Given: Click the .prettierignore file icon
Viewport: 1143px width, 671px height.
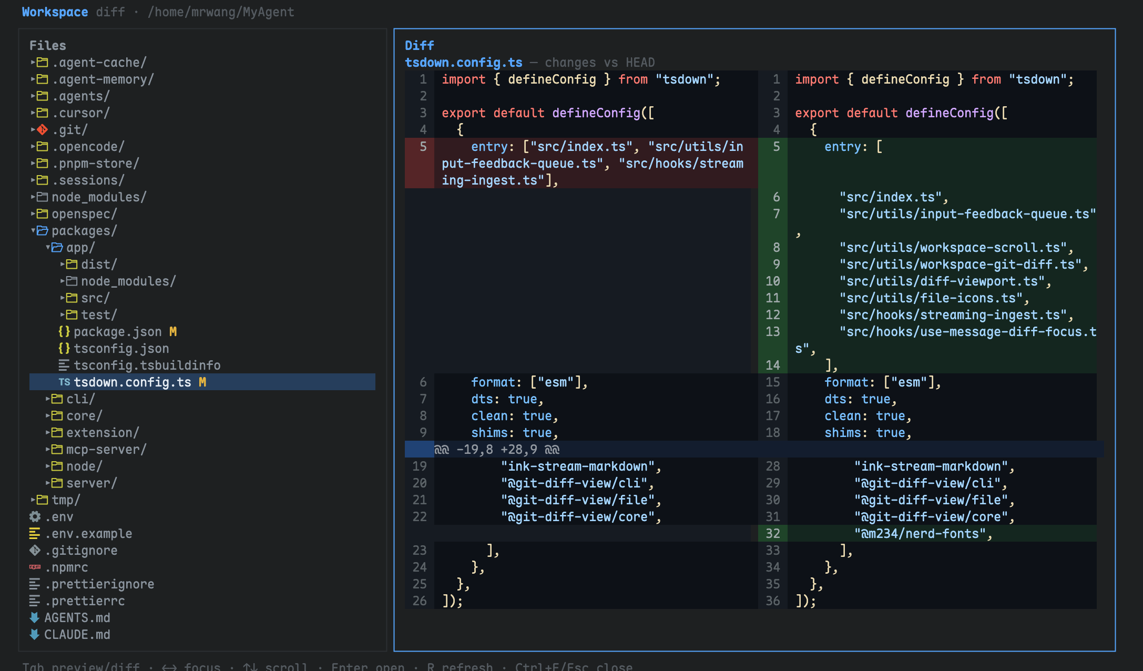Looking at the screenshot, I should [x=35, y=584].
